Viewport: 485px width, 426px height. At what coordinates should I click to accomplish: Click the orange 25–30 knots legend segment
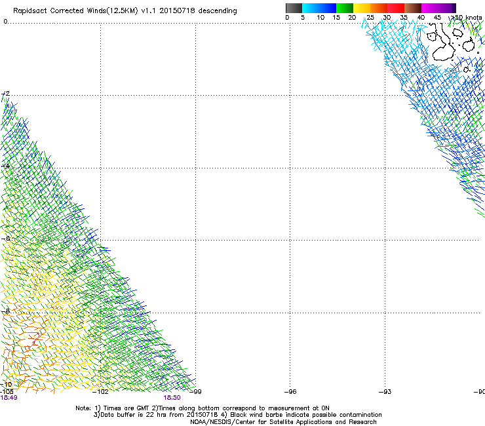[379, 8]
